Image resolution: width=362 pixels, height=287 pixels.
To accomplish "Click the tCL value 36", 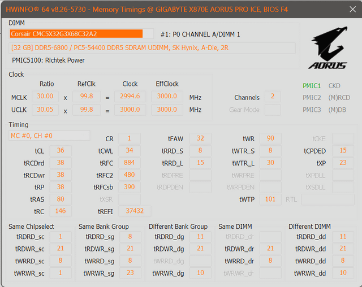I will (x=61, y=150).
